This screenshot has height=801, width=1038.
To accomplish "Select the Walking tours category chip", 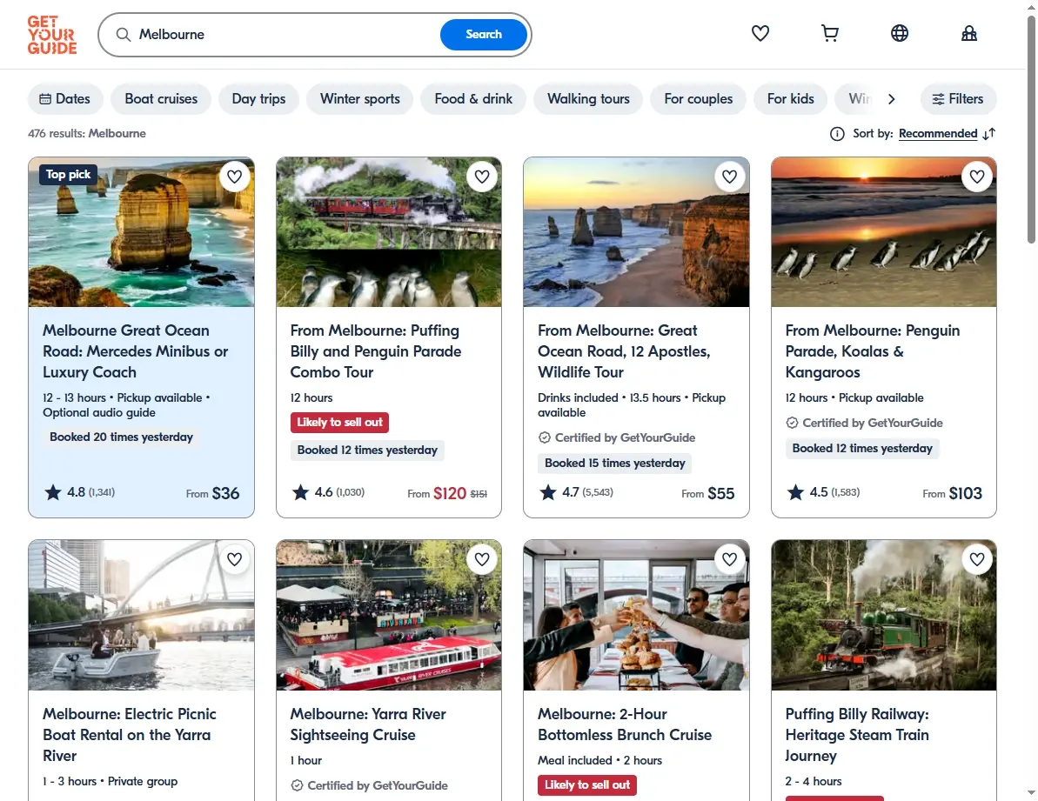I will pyautogui.click(x=588, y=98).
